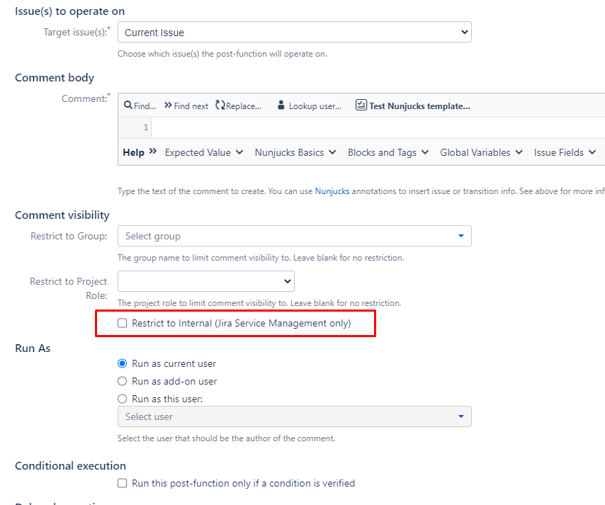
Task: Click the Replace circular-arrows icon
Action: coord(220,105)
